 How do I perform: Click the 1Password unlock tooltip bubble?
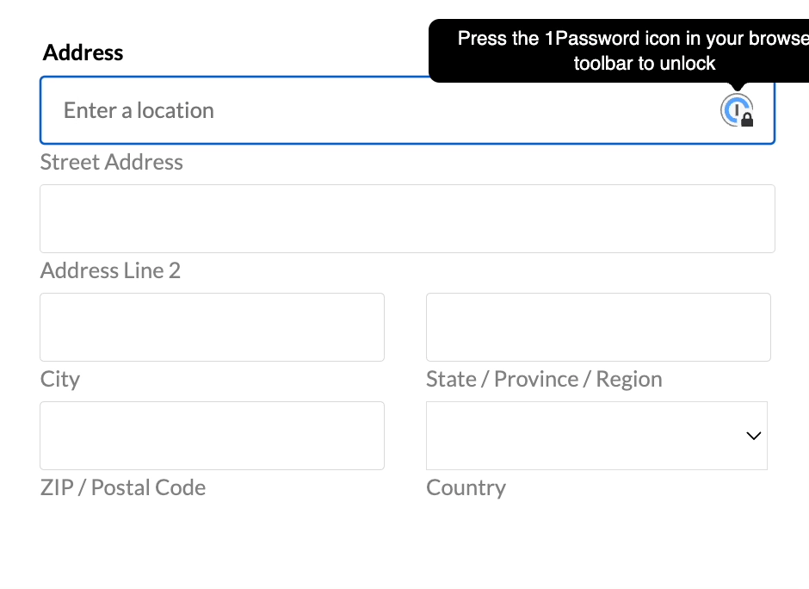click(619, 51)
